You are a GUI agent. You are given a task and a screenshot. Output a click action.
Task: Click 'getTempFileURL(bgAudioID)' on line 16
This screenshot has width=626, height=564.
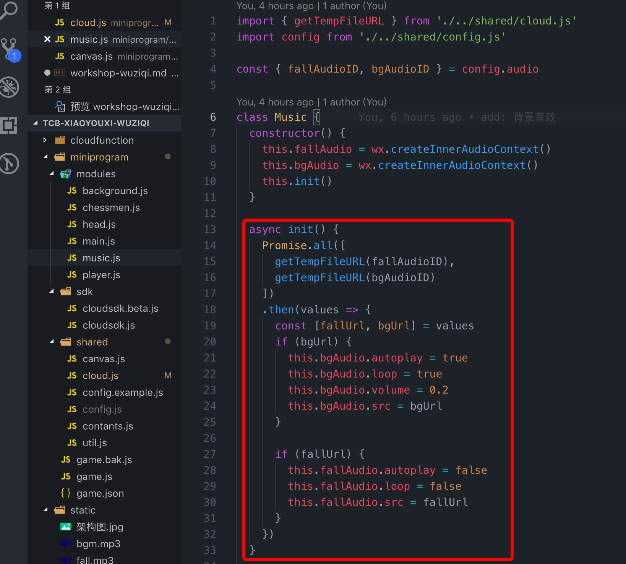(355, 277)
